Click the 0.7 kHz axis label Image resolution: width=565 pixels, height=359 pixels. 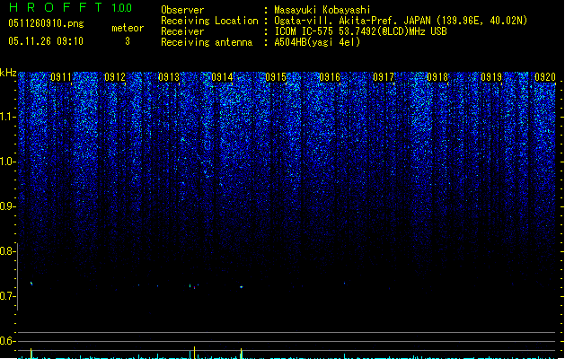(x=7, y=296)
